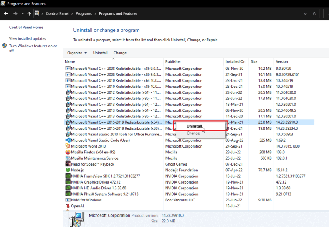Screen dimensions: 329x227
Task: Open View installed updates link
Action: 28,39
